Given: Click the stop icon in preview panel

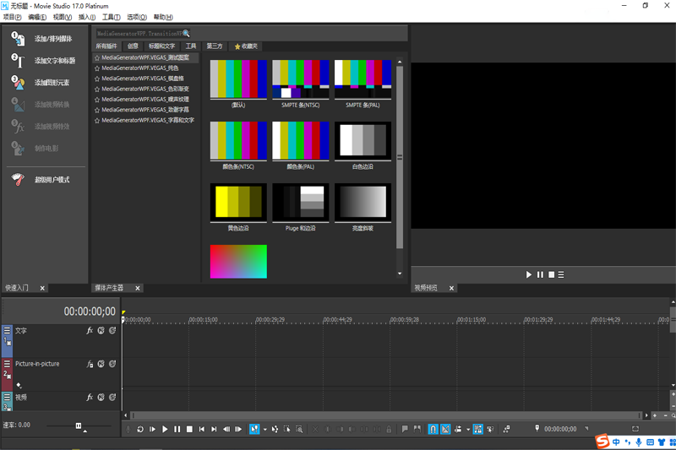Looking at the screenshot, I should 551,274.
